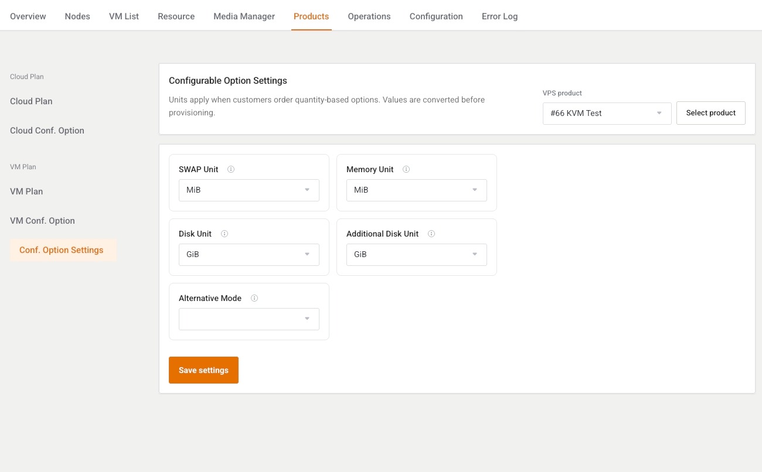Switch to the Resource tab
Screen dimensions: 762x472
(x=176, y=16)
